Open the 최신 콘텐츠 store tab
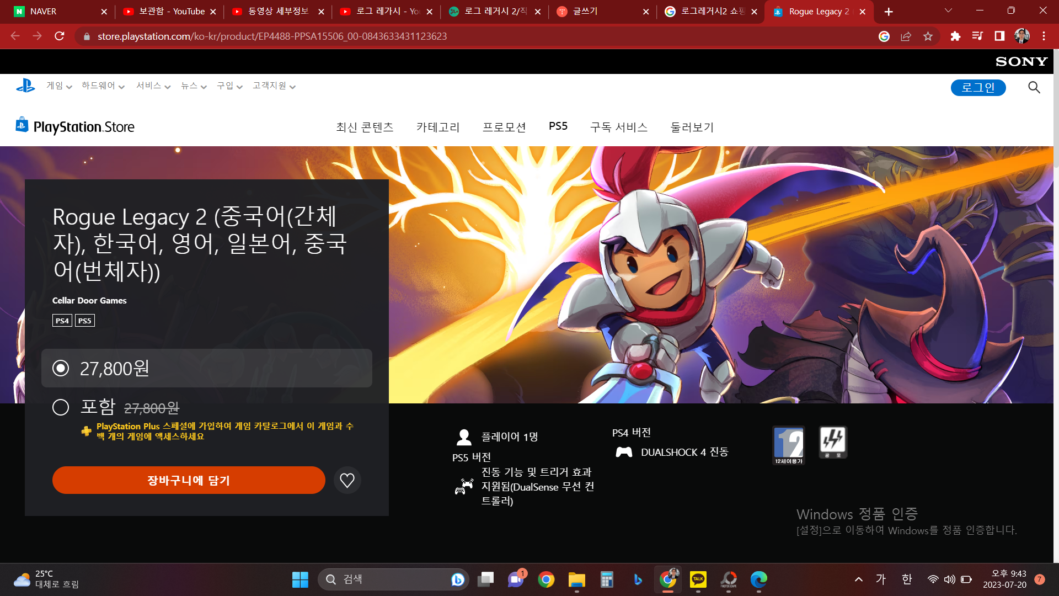Screen dimensions: 1059x596 click(x=365, y=127)
